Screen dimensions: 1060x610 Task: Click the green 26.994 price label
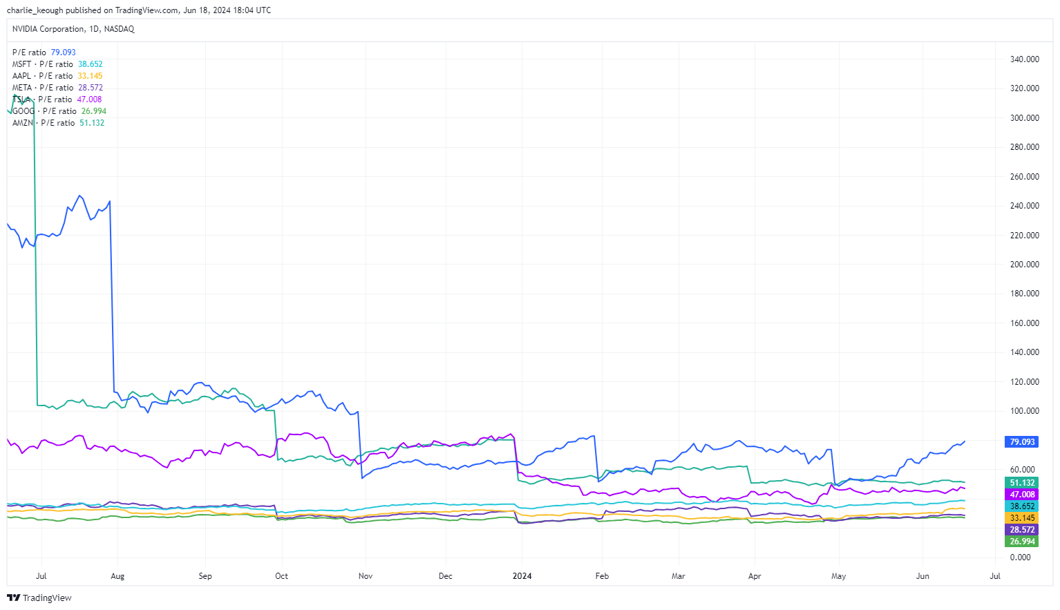(x=1022, y=542)
